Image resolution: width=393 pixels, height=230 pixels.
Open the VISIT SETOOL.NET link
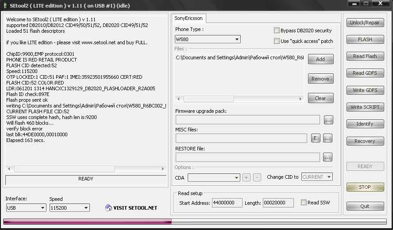(135, 208)
